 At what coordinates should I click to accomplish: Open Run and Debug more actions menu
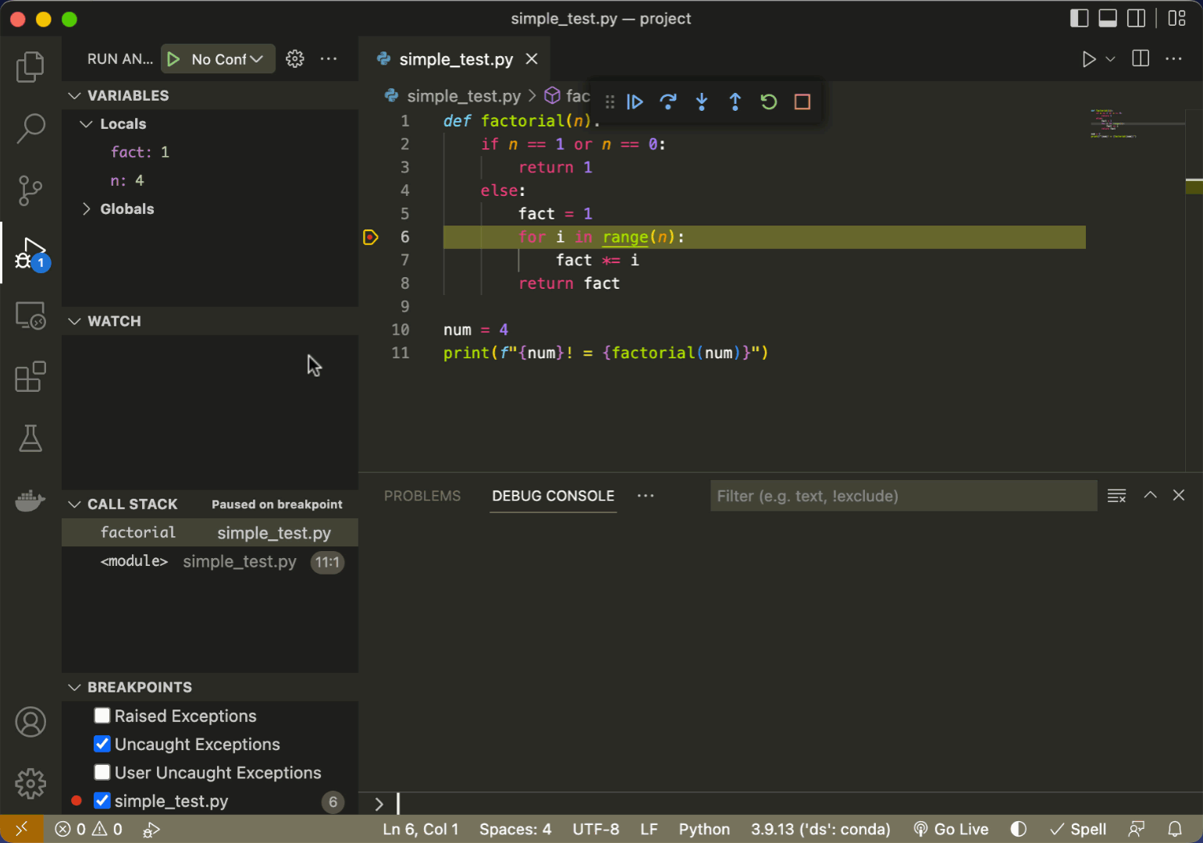pyautogui.click(x=329, y=59)
